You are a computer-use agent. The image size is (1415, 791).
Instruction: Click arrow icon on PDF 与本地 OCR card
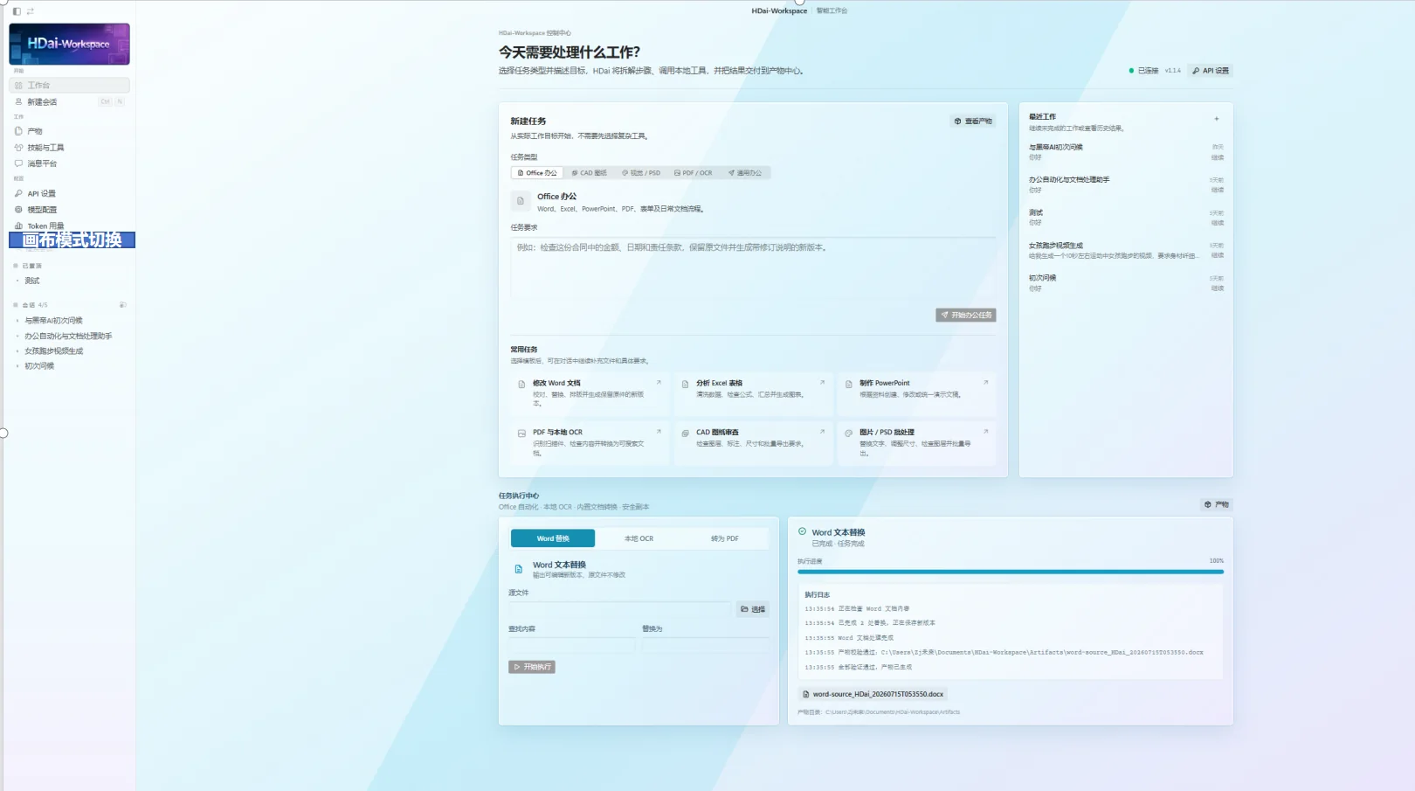[659, 432]
